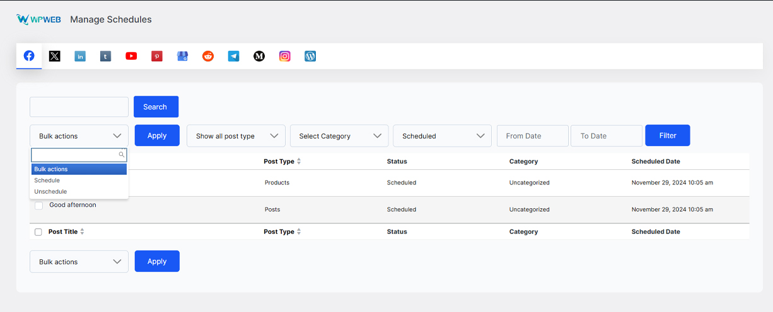Tick the select-all checkbox in table footer
Viewport: 773px width, 312px height.
[x=38, y=232]
